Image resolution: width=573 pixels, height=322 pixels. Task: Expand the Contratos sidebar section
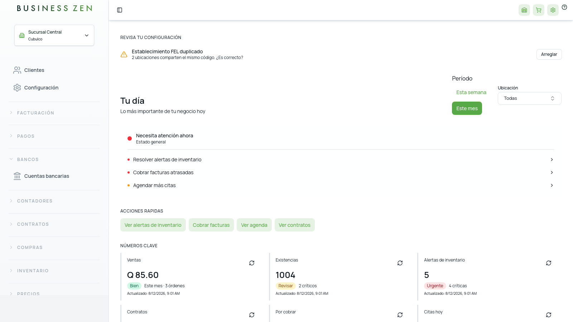click(x=54, y=224)
